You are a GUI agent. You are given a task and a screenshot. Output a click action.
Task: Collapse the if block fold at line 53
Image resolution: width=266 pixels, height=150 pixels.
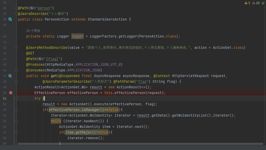[x=16, y=110]
